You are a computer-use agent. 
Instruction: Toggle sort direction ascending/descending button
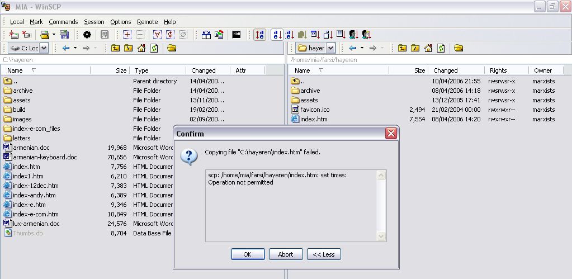259,35
